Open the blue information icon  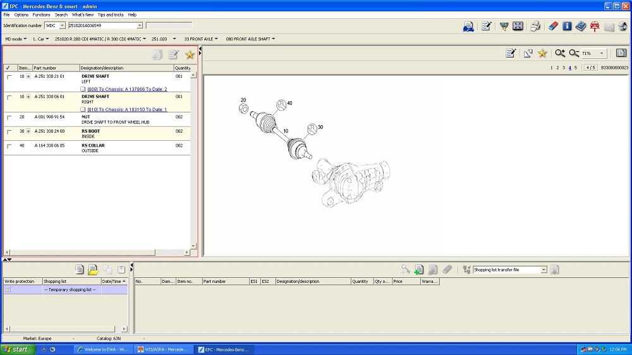pos(567,27)
